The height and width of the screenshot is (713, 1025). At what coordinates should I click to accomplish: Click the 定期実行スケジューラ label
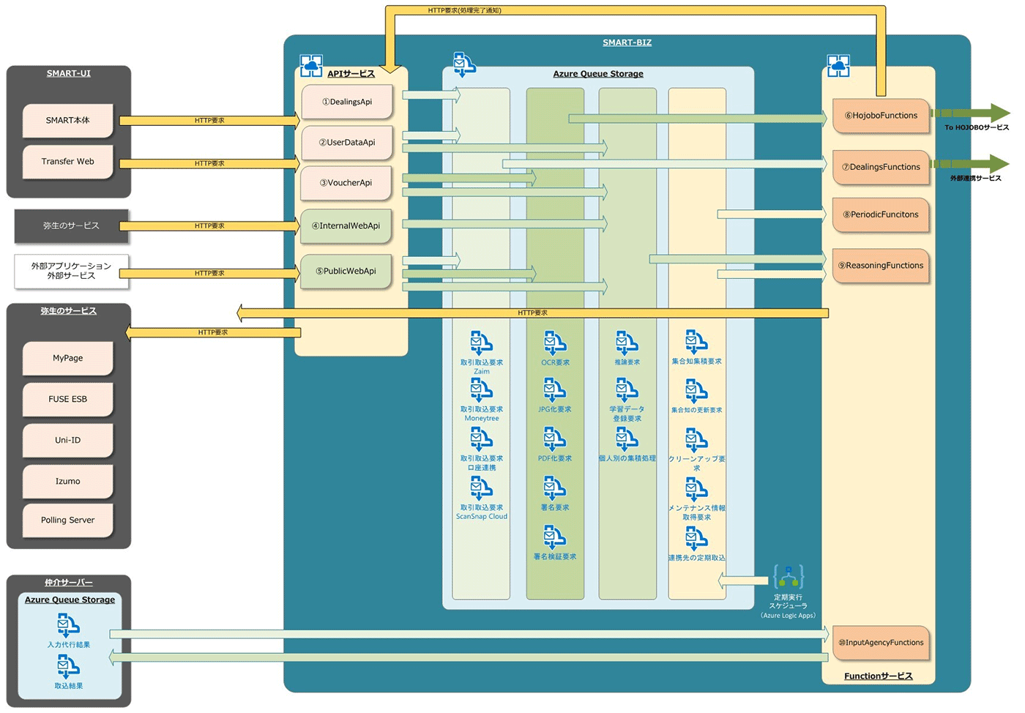pyautogui.click(x=788, y=602)
